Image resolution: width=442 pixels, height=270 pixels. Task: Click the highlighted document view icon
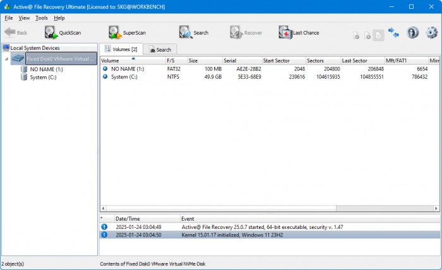(x=378, y=36)
